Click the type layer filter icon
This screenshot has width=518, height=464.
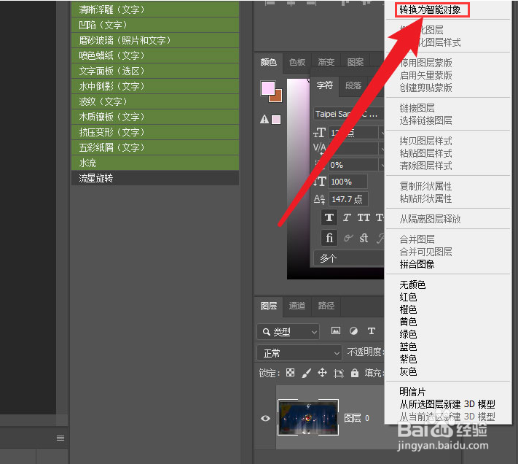click(x=372, y=331)
